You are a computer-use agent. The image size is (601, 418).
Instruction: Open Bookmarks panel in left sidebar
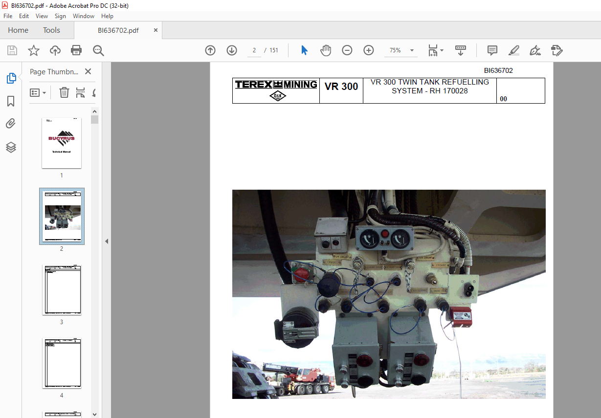click(x=11, y=101)
